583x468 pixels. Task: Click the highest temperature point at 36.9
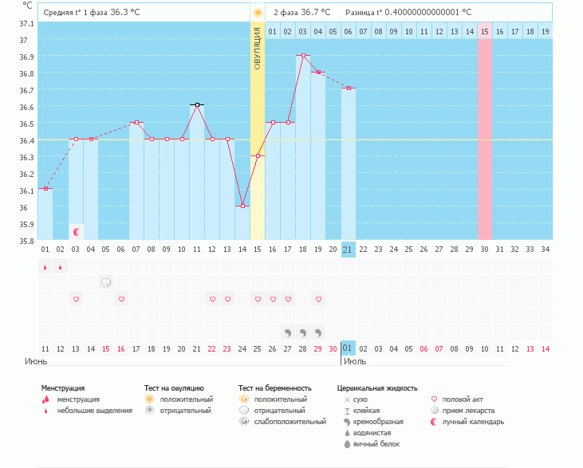pos(303,56)
